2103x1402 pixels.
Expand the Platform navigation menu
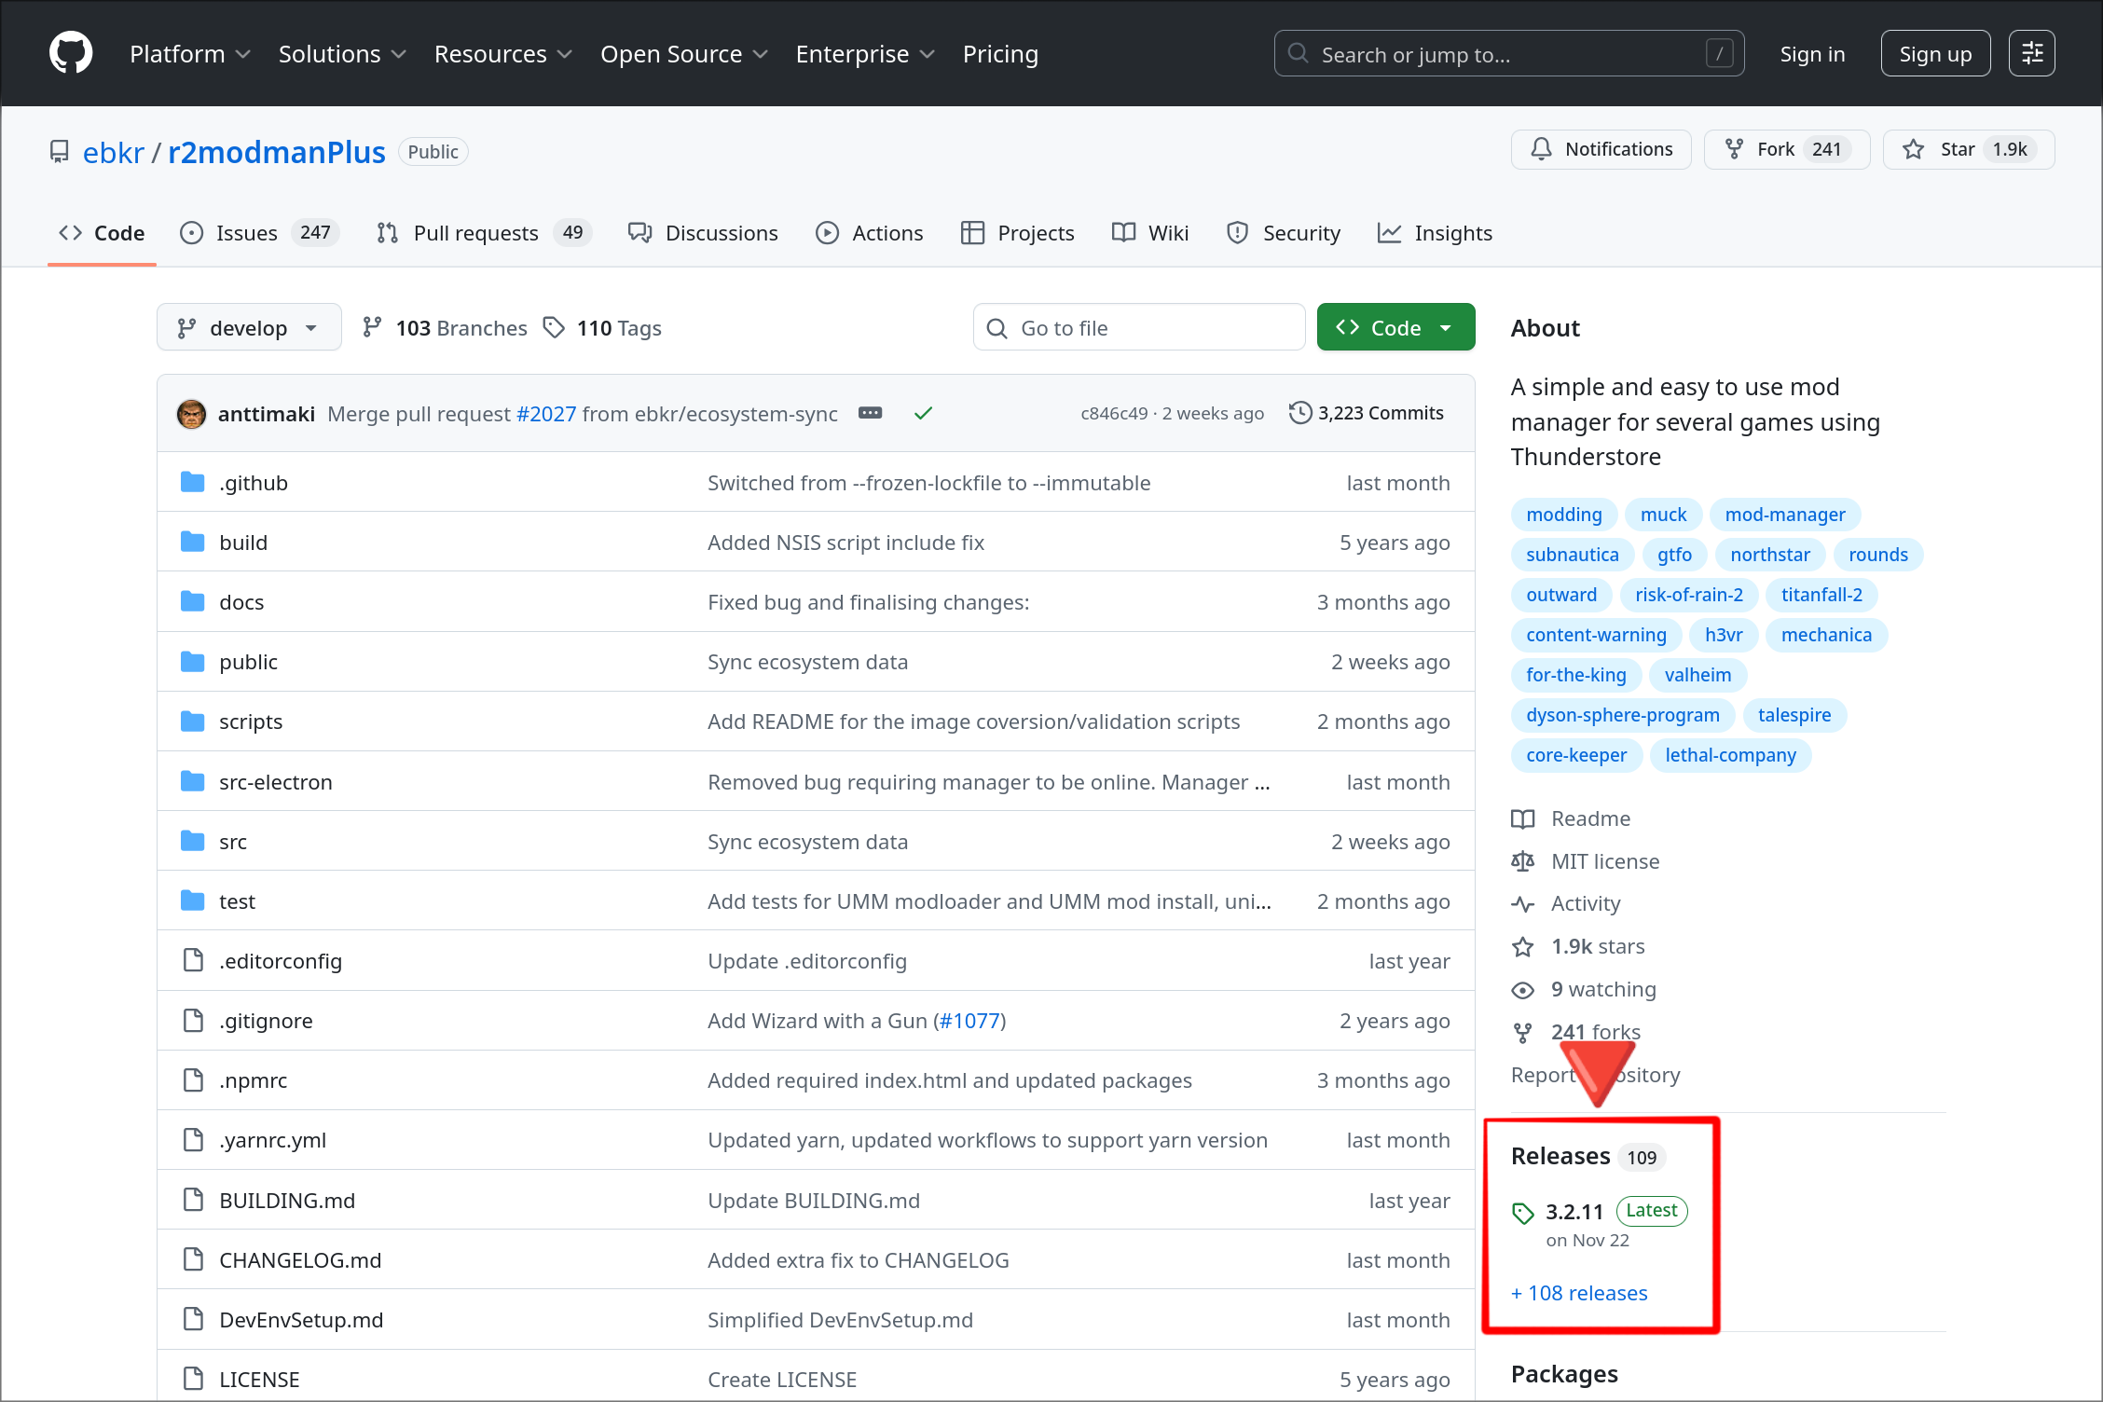(190, 54)
